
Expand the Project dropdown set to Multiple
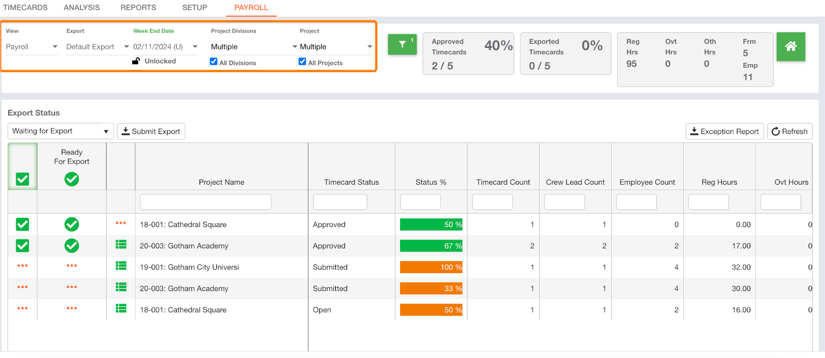coord(336,47)
